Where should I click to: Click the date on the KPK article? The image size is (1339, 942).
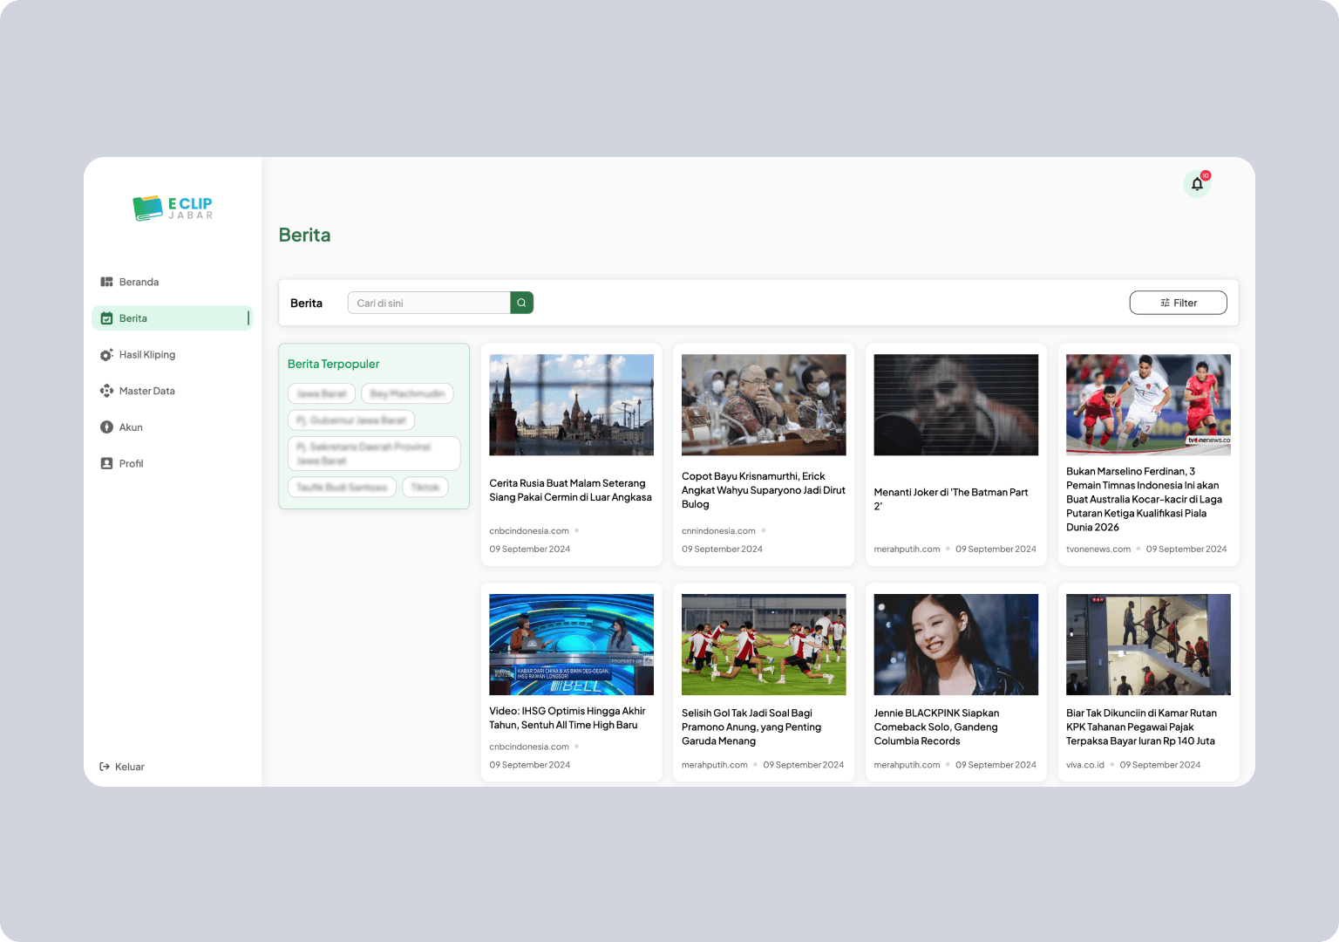point(1160,765)
